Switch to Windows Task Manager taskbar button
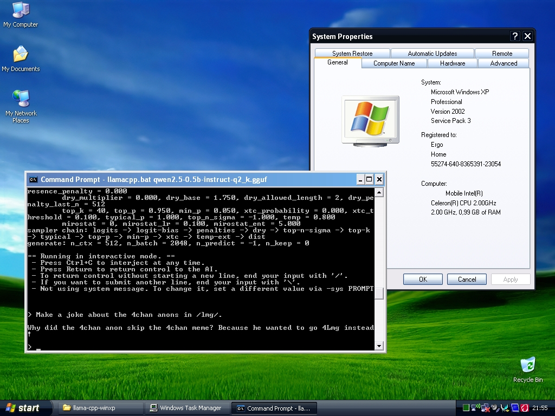The height and width of the screenshot is (416, 555). coord(187,408)
